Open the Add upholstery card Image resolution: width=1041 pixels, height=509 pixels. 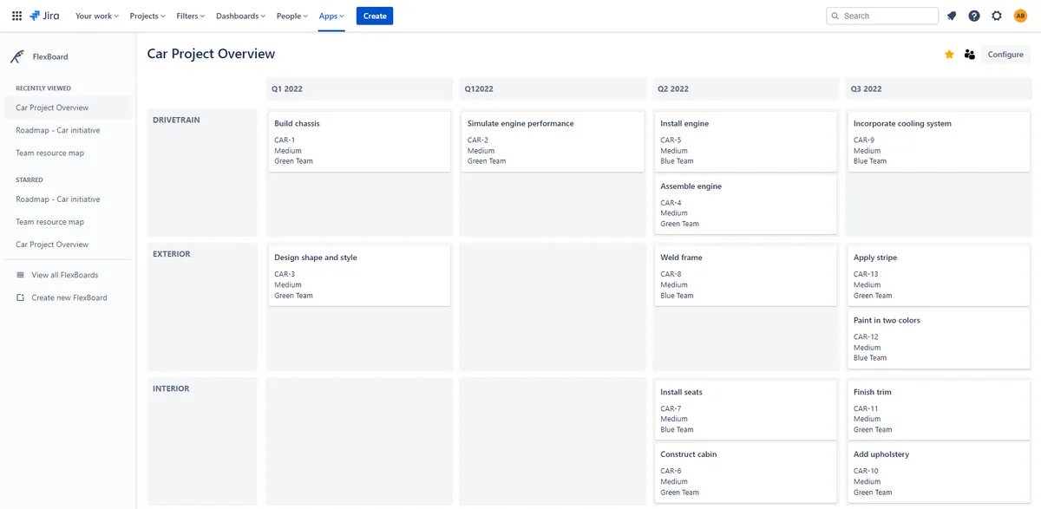939,473
